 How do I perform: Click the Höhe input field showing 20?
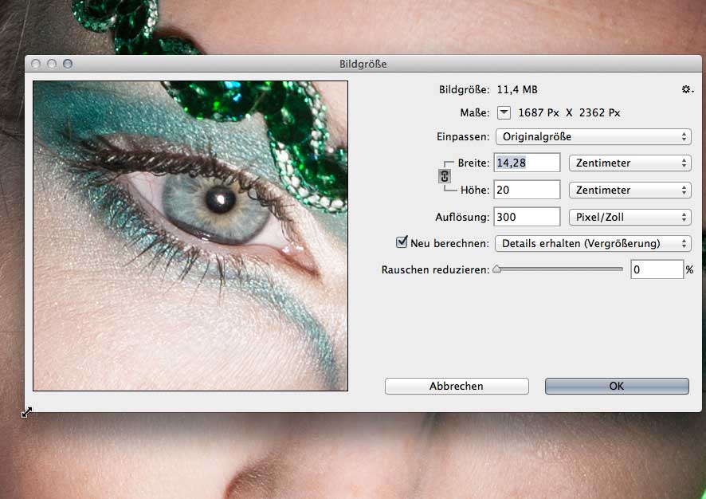(528, 190)
